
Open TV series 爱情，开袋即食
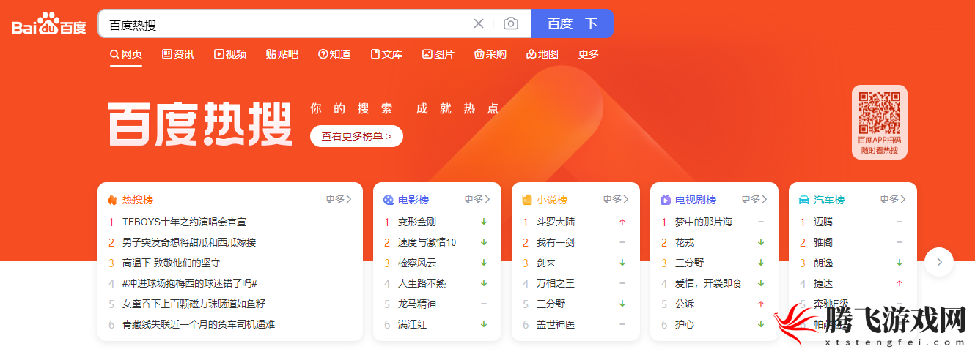(709, 283)
